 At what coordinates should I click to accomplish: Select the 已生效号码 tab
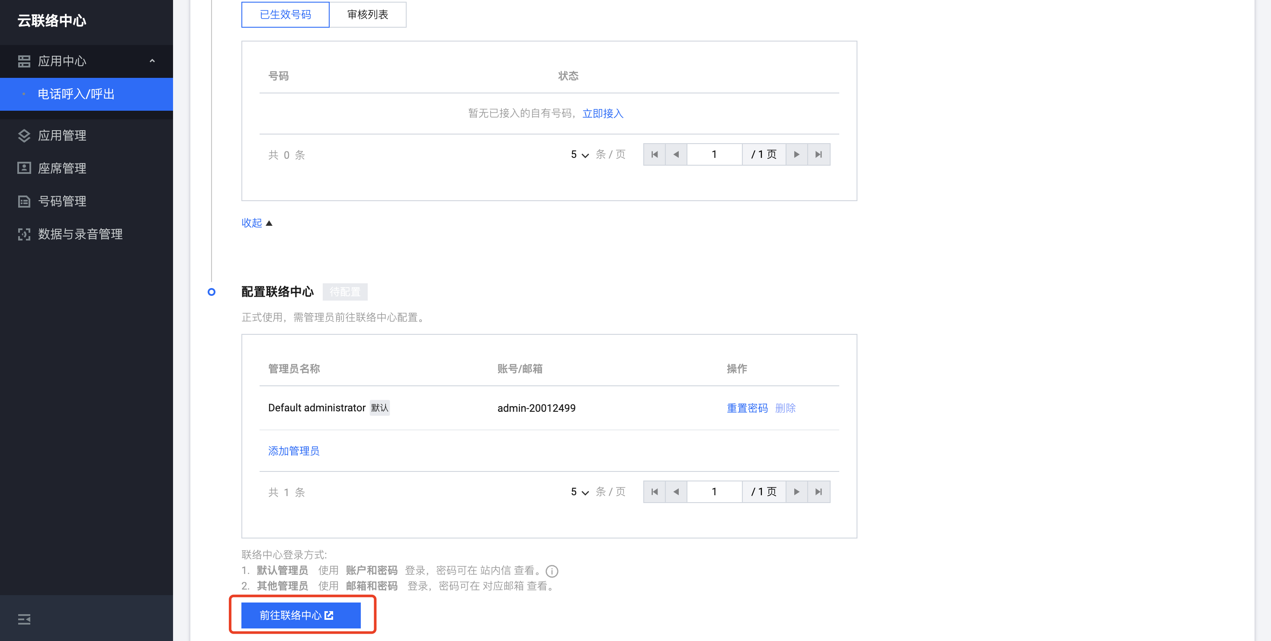pyautogui.click(x=285, y=14)
